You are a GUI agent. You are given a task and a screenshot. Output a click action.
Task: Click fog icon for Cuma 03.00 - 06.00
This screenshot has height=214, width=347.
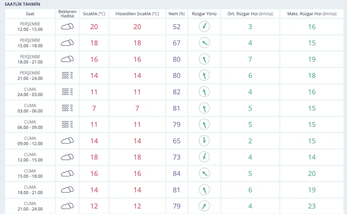coord(67,108)
